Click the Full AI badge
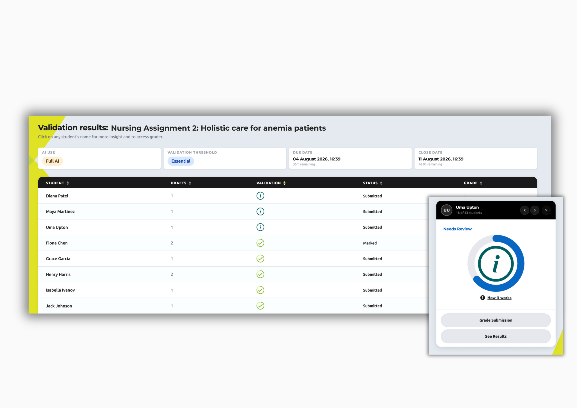Viewport: 577px width, 408px height. 52,161
